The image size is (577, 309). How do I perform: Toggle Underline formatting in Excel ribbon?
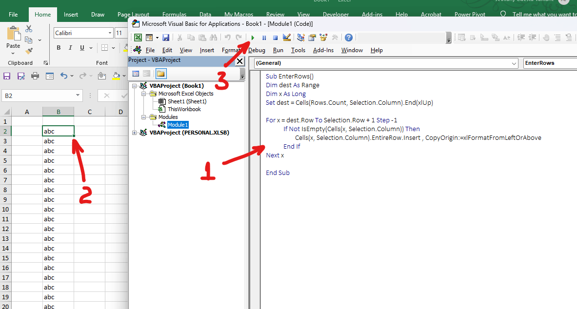pos(82,48)
